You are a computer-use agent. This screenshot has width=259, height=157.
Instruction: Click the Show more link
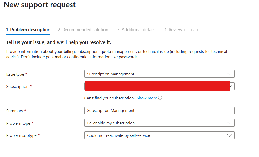147,98
